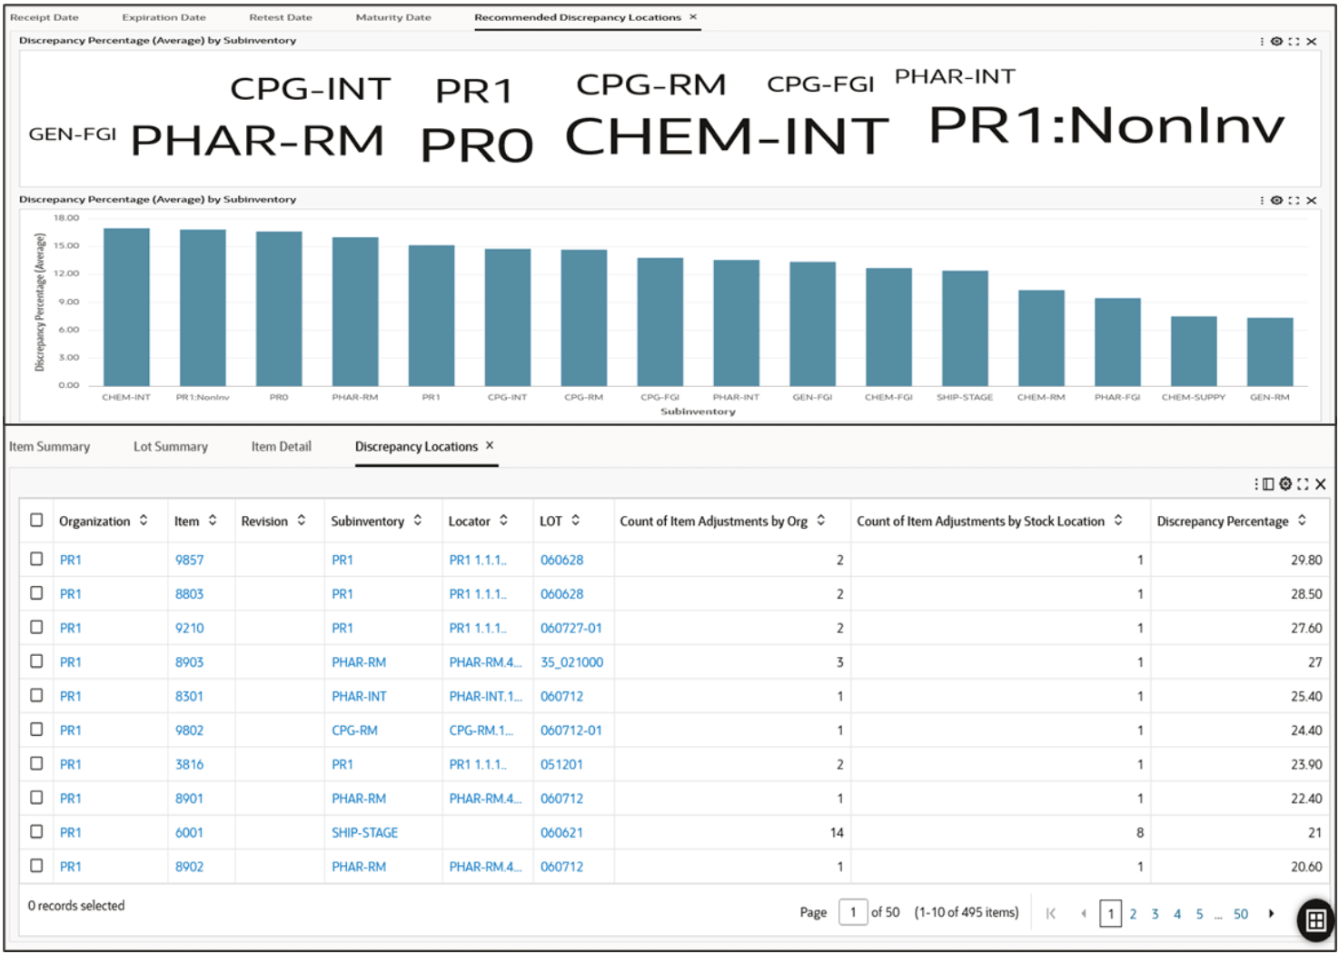
Task: Close the Discrepancy Locations table panel
Action: pos(1320,484)
